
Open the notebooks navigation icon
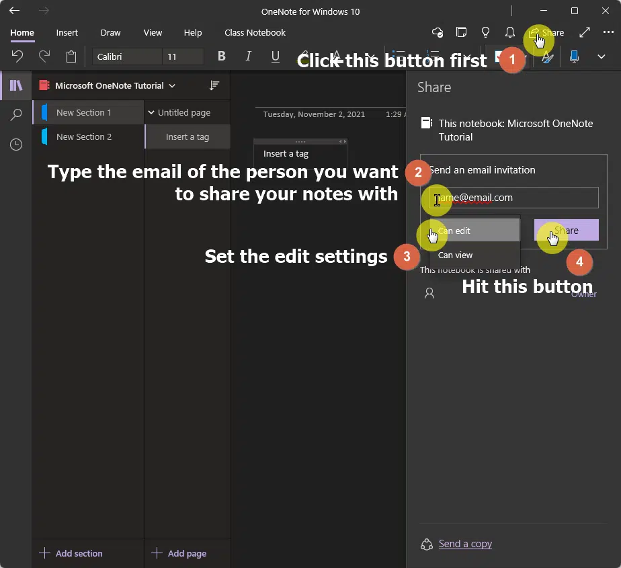(x=16, y=85)
